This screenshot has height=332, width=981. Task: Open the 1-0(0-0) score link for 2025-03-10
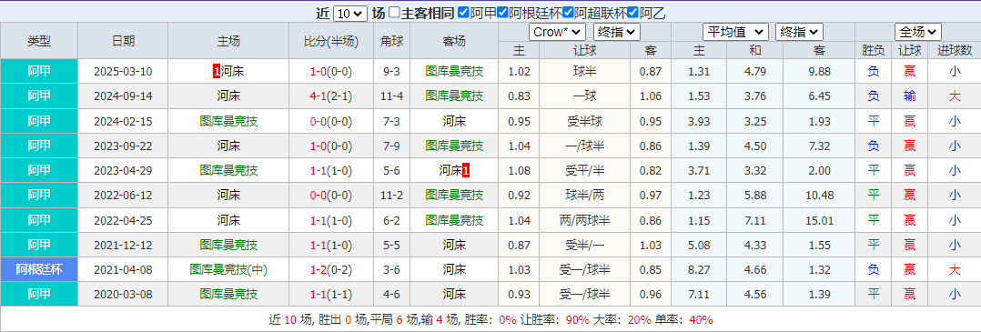331,72
